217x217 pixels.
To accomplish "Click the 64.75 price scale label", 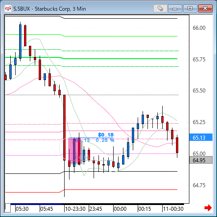I will pyautogui.click(x=199, y=185).
